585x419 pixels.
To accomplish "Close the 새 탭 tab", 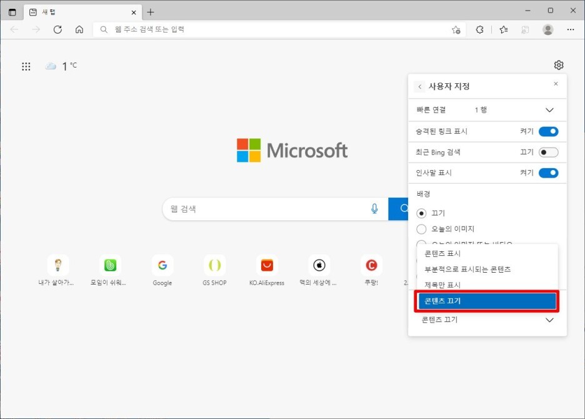I will 134,13.
